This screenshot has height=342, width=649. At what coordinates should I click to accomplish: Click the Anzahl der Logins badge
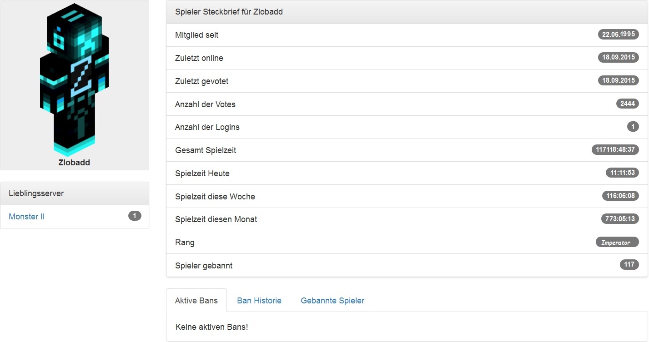click(x=633, y=127)
